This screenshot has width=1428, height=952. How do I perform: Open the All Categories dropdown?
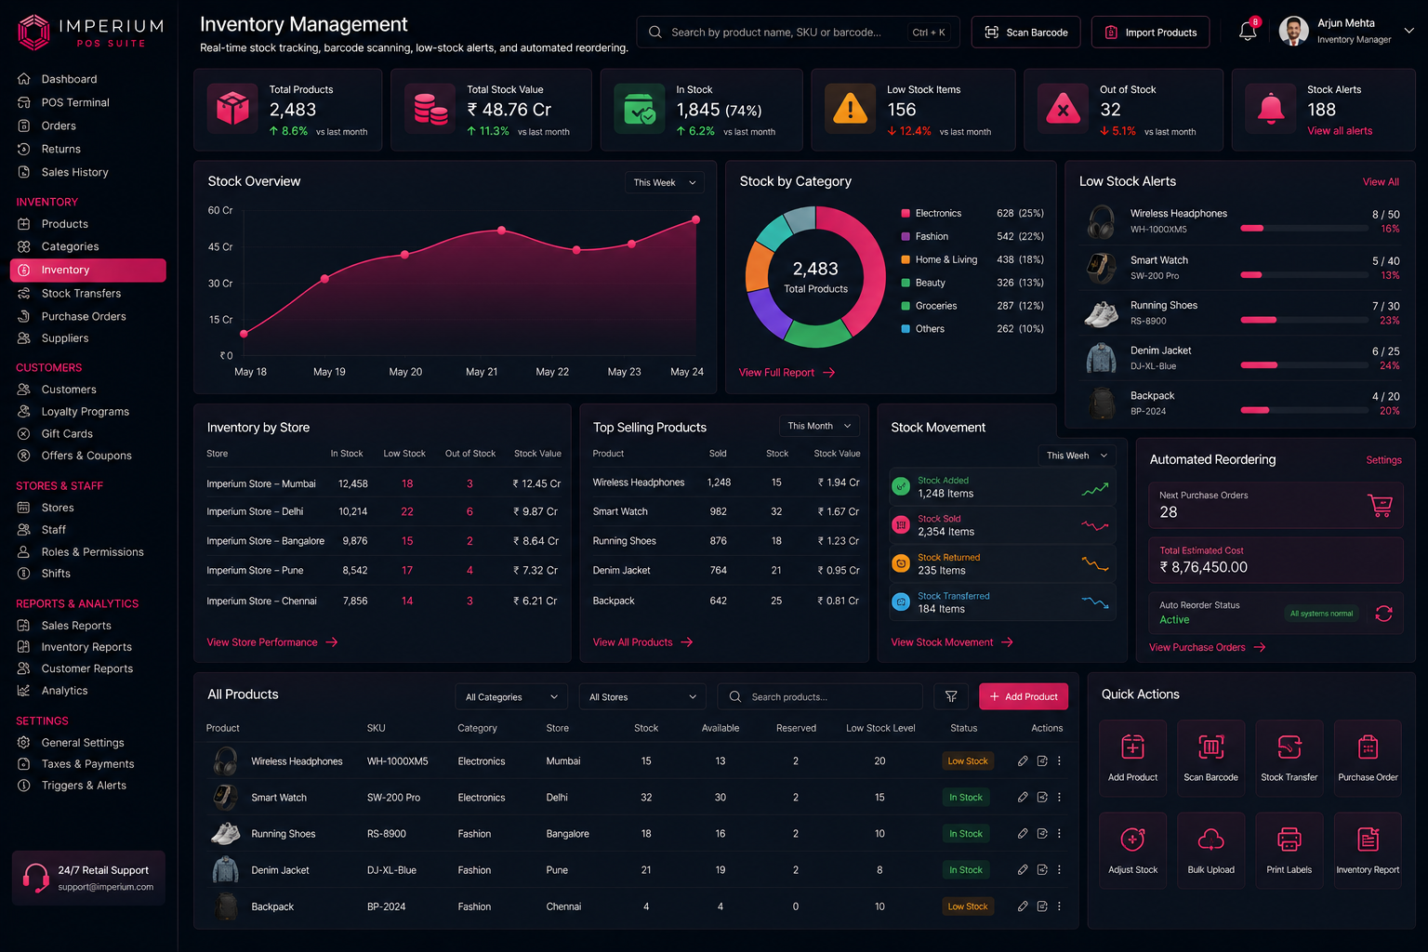point(511,696)
